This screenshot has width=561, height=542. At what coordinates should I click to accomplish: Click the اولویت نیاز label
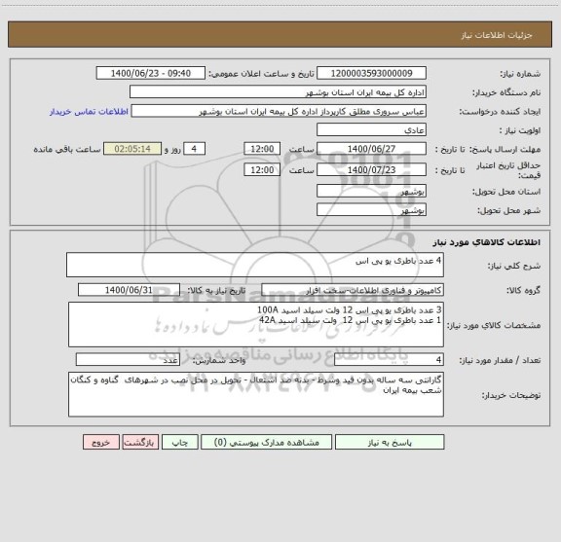click(520, 130)
